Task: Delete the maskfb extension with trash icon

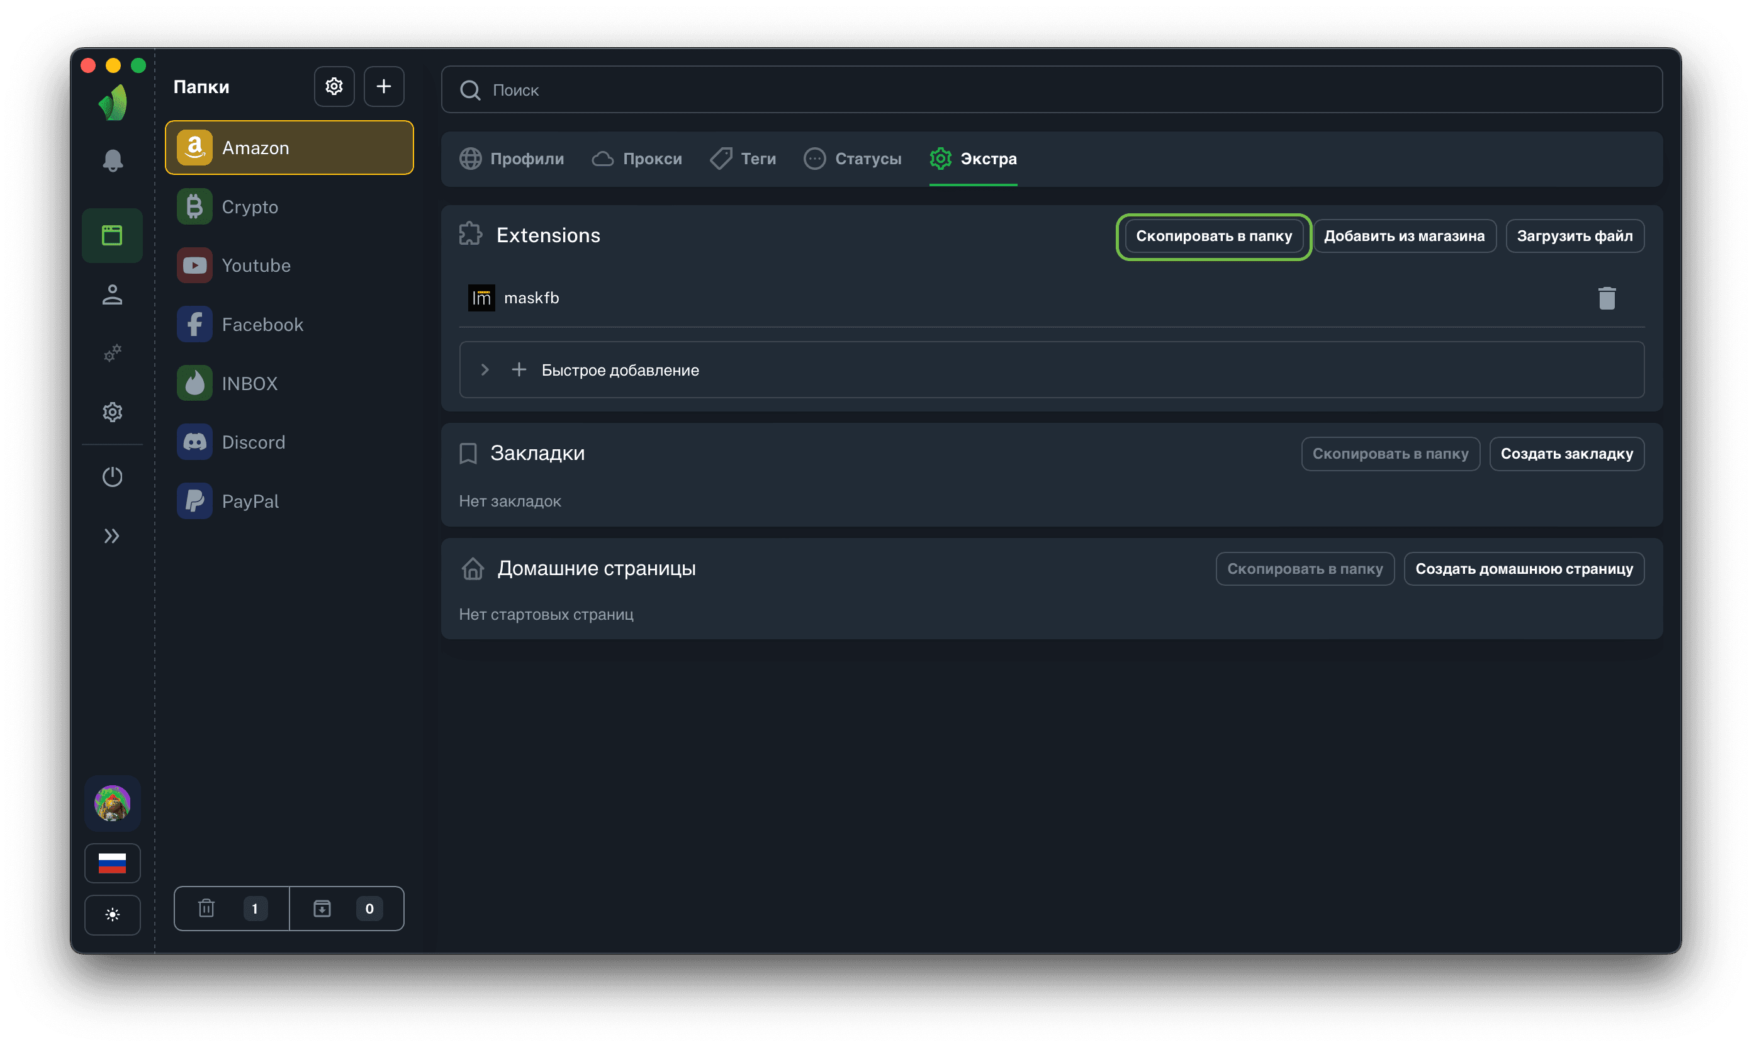Action: pyautogui.click(x=1606, y=298)
